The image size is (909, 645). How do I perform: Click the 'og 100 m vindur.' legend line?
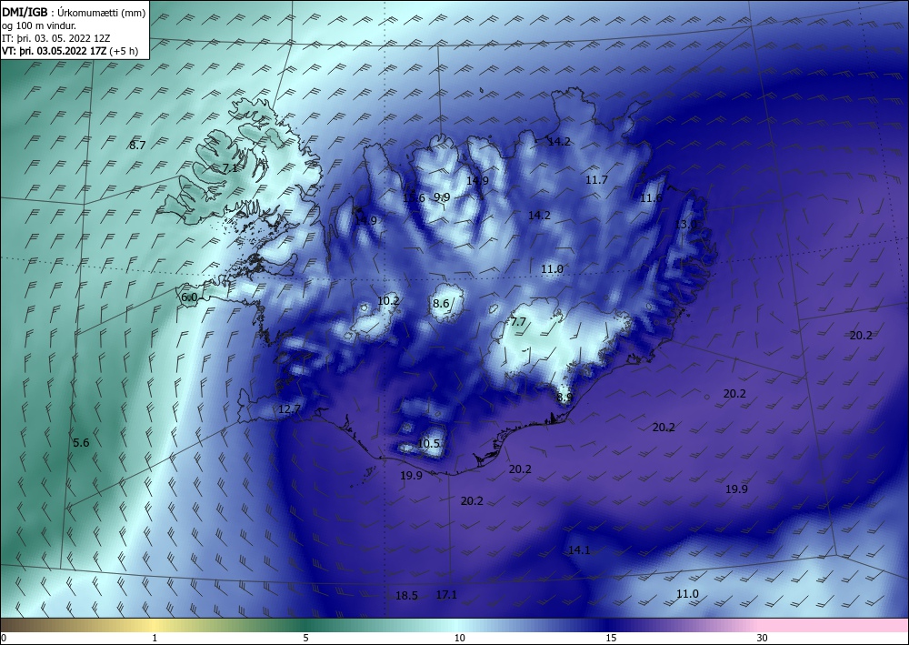click(x=39, y=25)
